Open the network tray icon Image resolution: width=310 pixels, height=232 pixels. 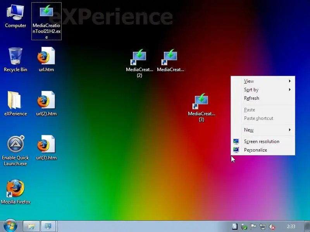pyautogui.click(x=263, y=227)
